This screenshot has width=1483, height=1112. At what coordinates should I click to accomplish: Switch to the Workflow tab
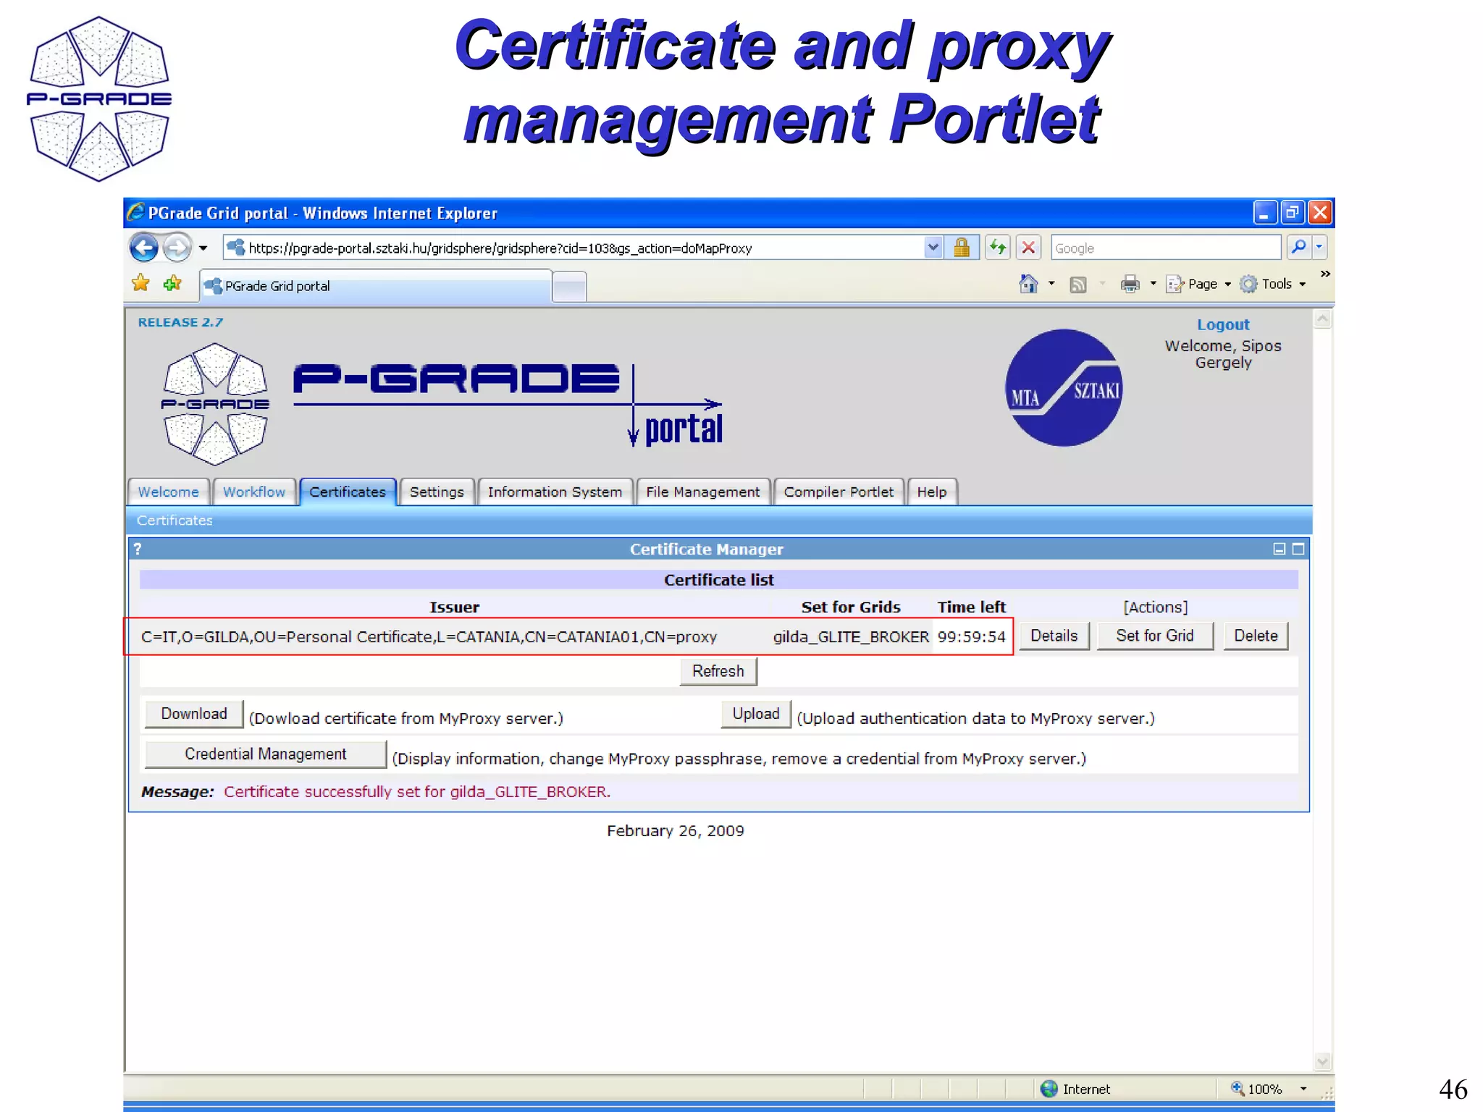click(x=254, y=492)
